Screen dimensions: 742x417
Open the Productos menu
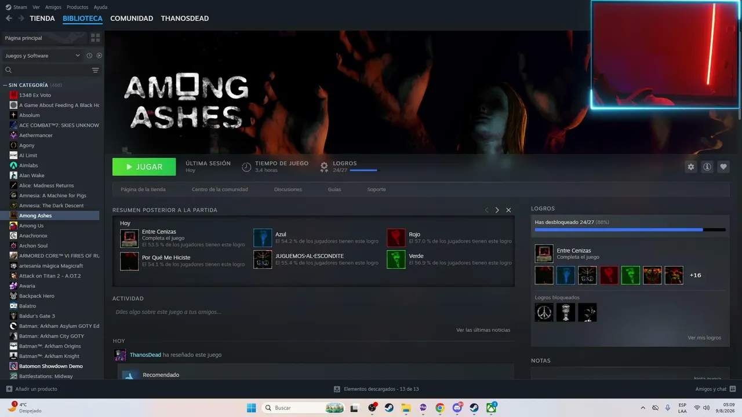coord(78,7)
